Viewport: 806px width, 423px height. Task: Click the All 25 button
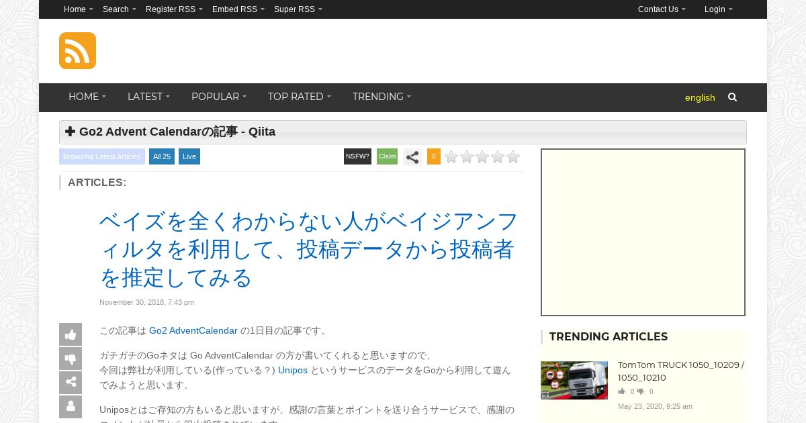(x=162, y=156)
